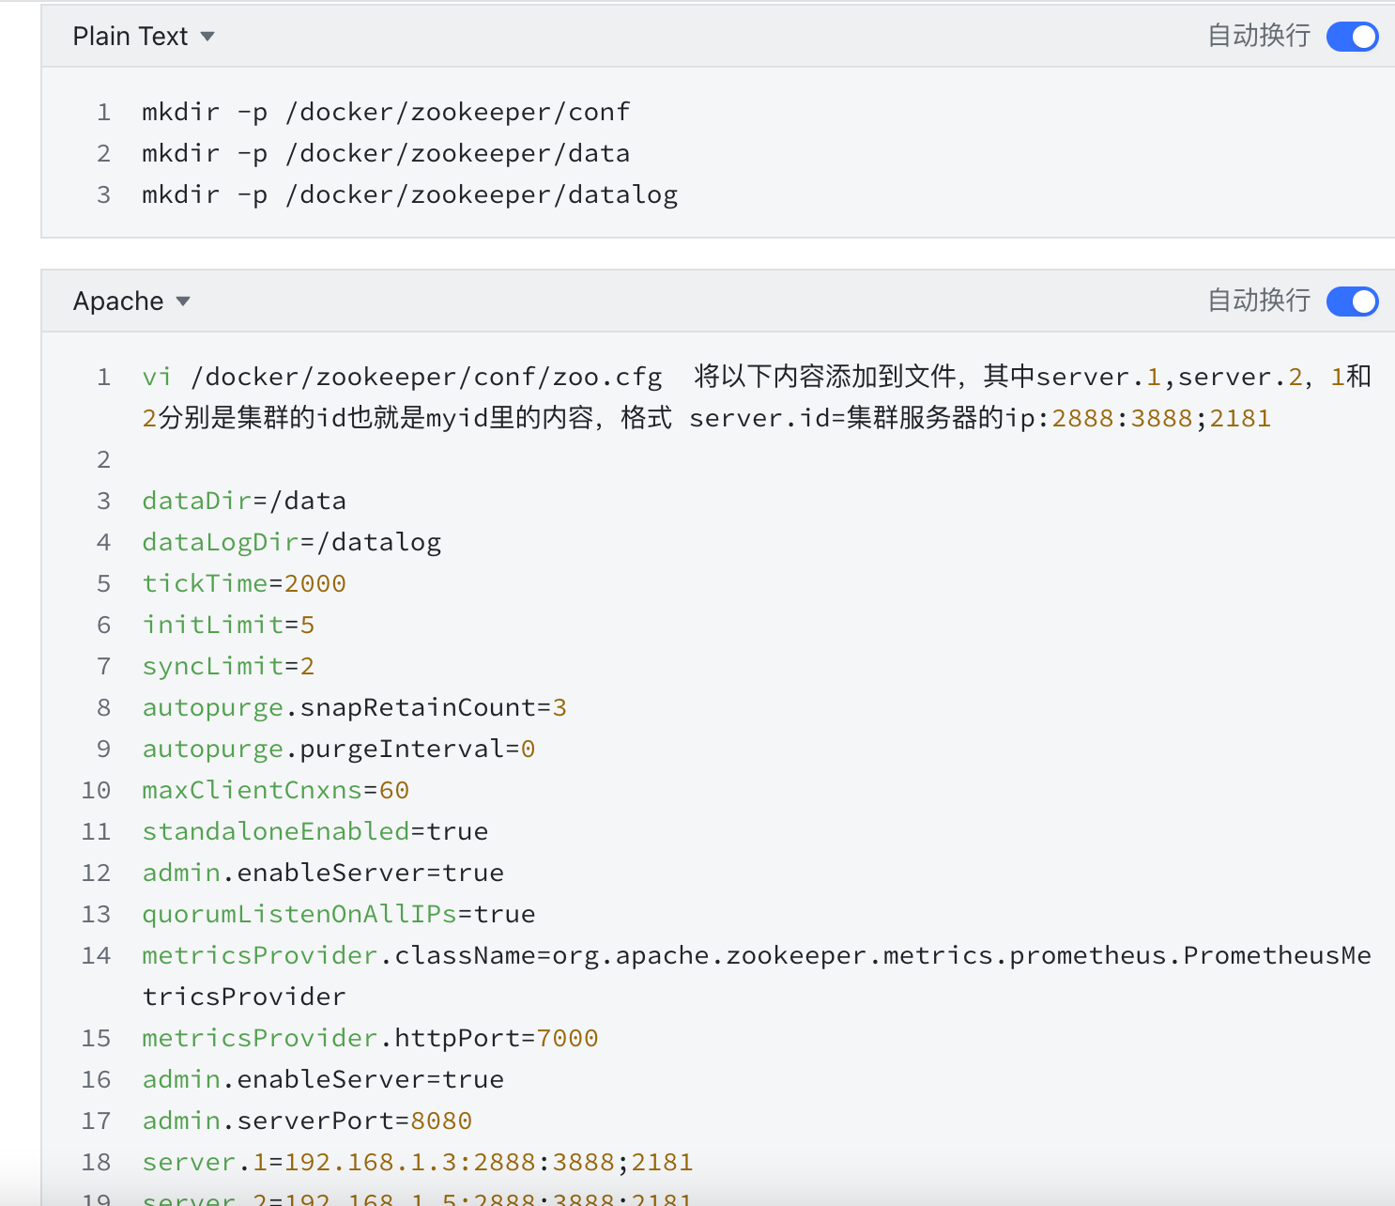
Task: Click the 'dataDir=/data' line
Action: pos(244,501)
